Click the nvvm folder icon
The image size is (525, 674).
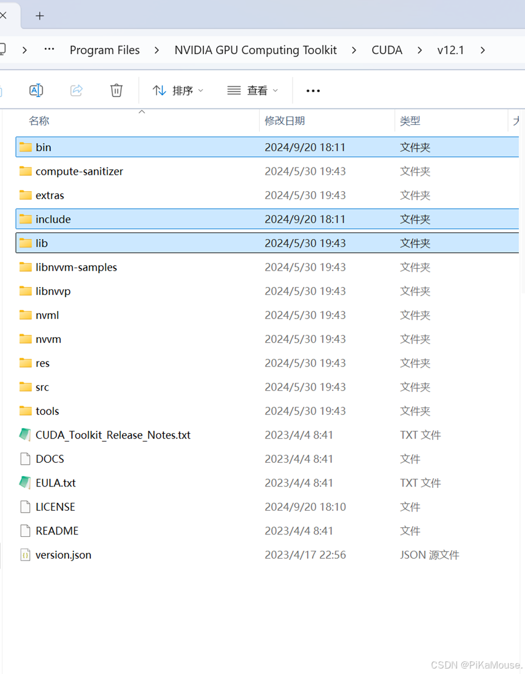pos(25,339)
